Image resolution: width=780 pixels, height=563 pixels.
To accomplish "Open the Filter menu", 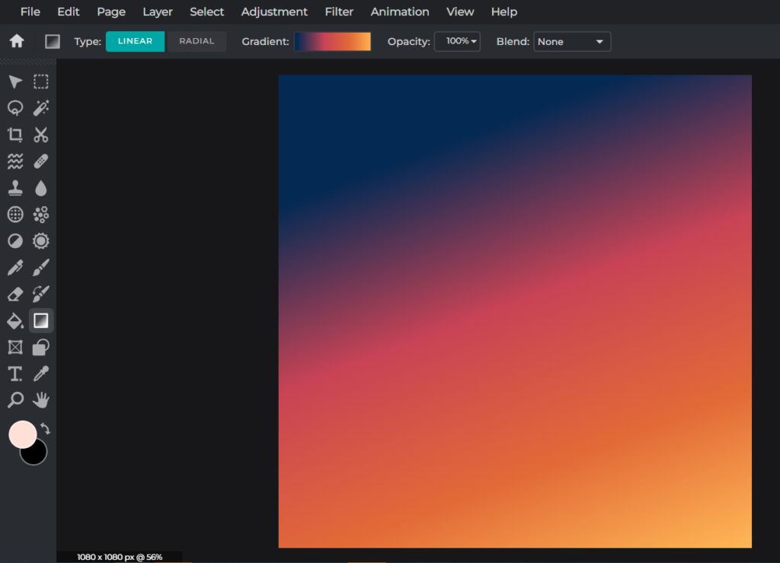I will [x=339, y=11].
